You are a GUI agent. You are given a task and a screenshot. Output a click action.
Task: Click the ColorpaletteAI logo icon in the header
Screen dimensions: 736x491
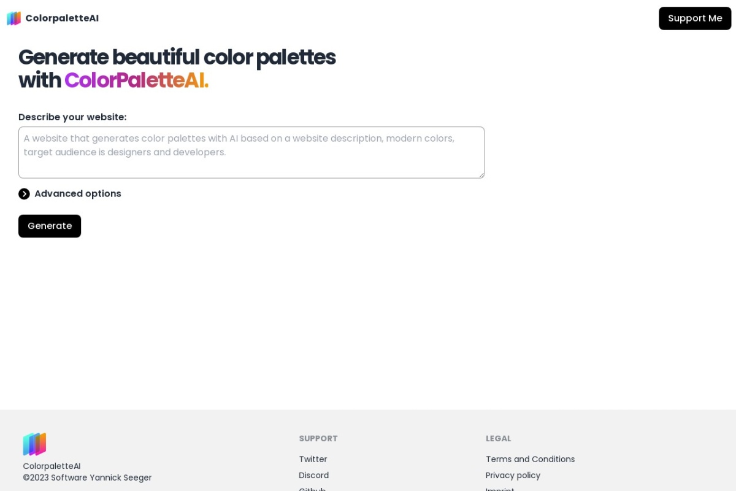coord(13,18)
